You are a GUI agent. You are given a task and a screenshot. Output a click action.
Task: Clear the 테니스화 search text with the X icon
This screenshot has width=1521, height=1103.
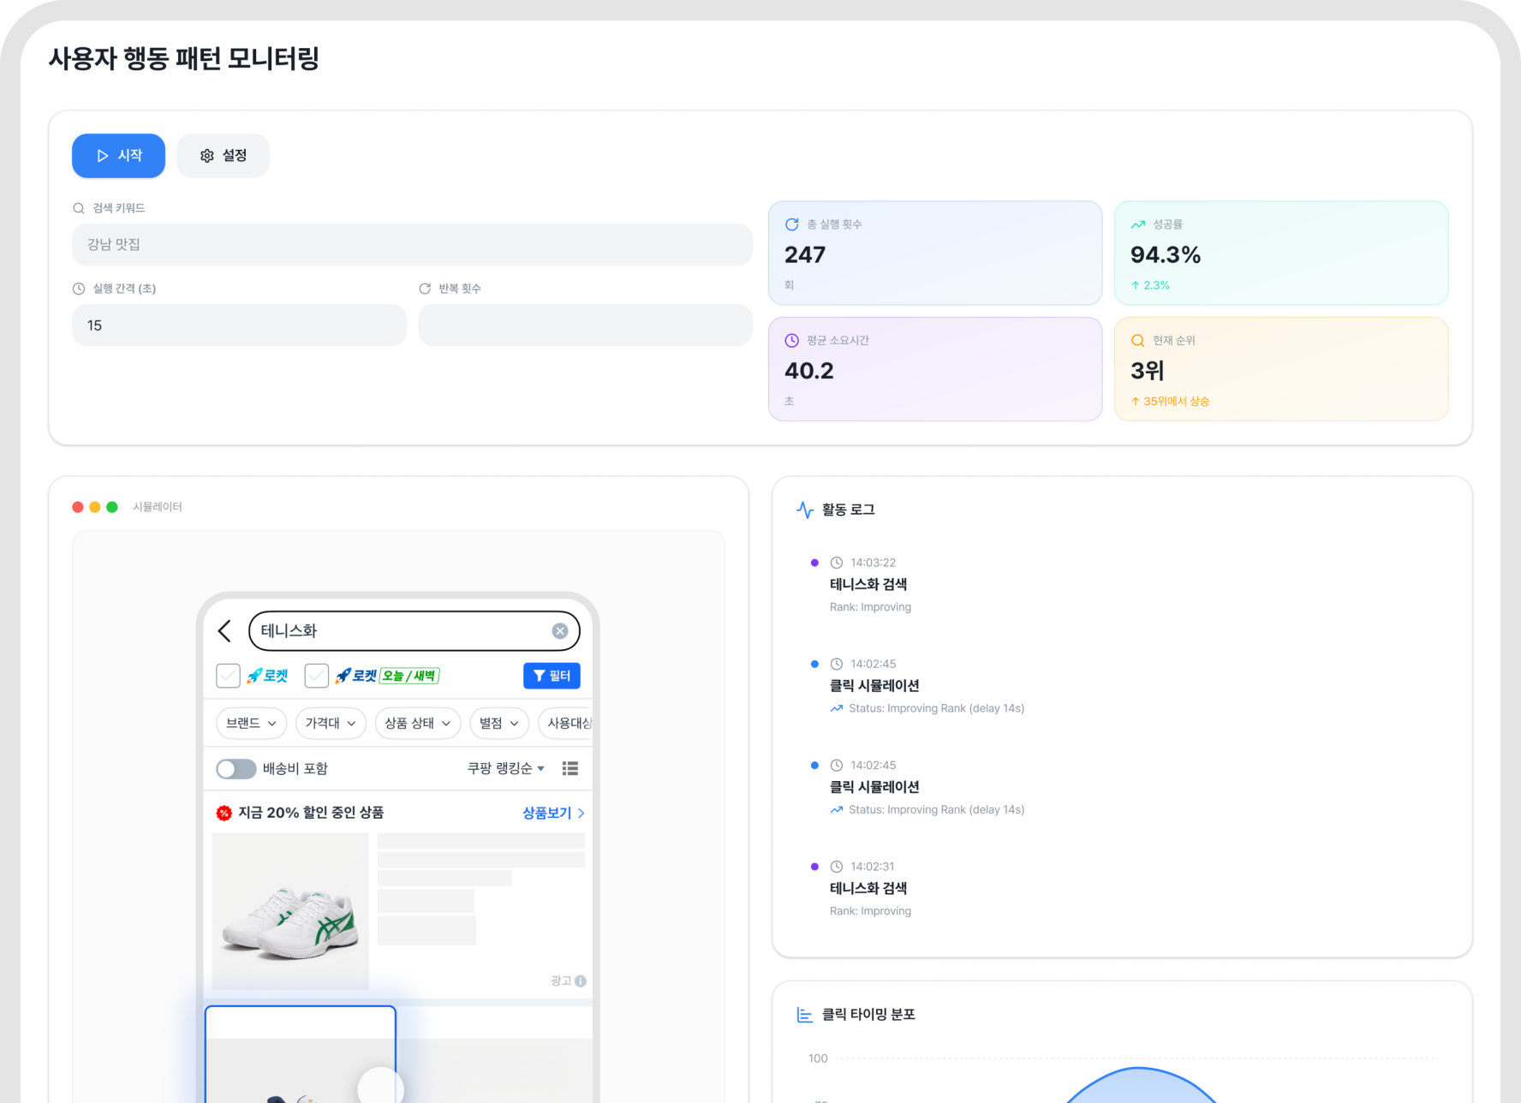pyautogui.click(x=560, y=631)
